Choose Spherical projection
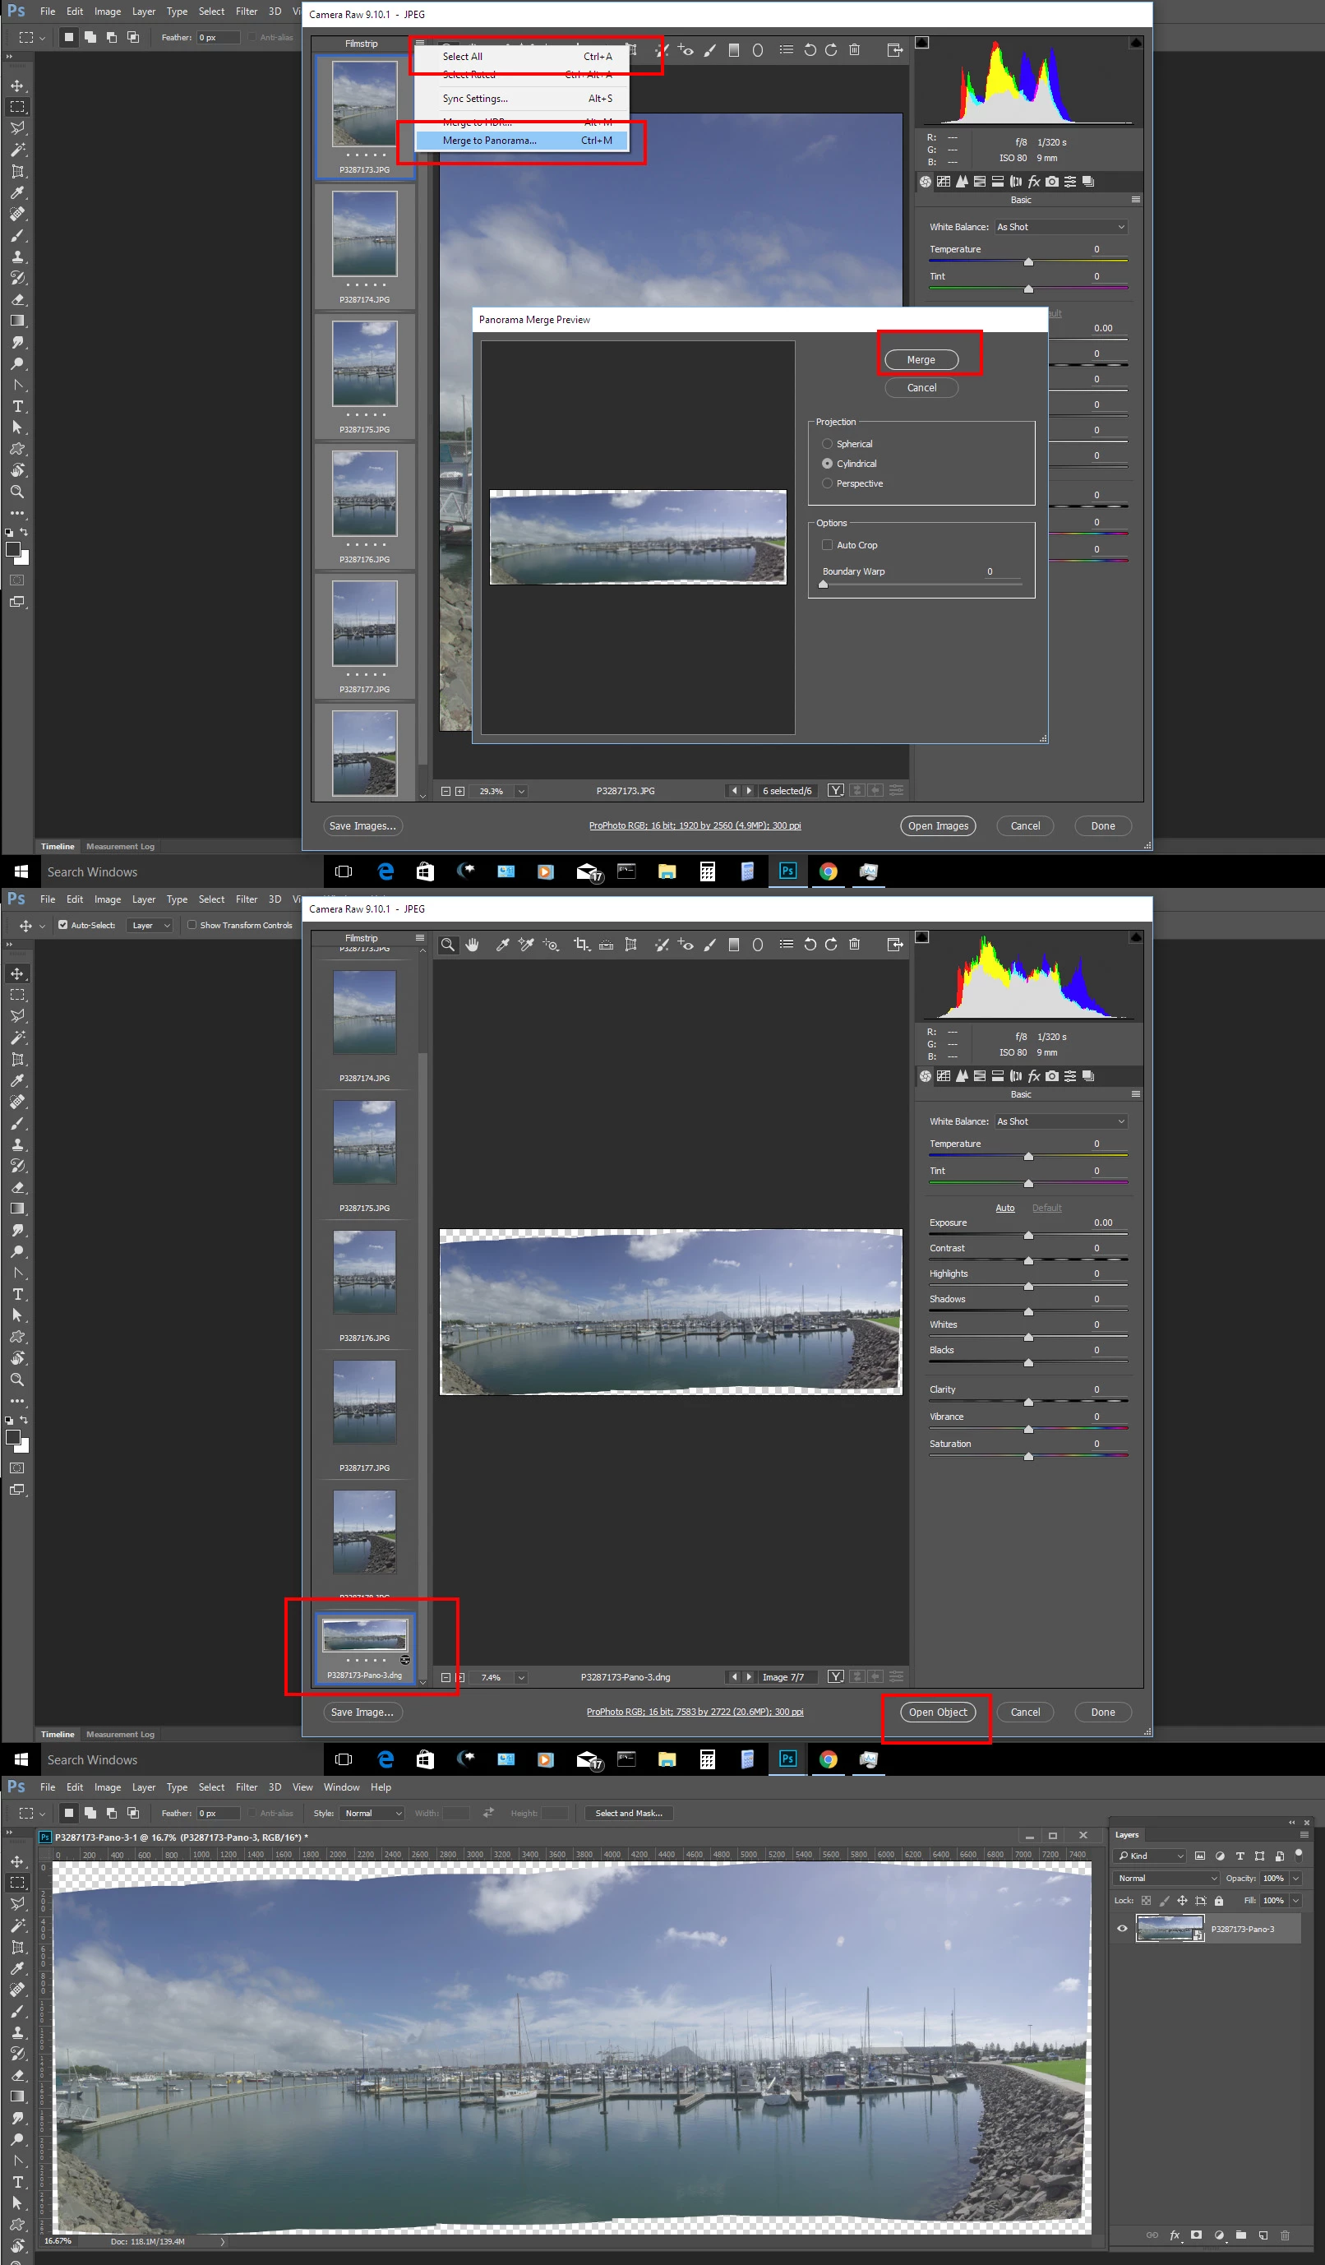This screenshot has width=1325, height=2265. (827, 444)
